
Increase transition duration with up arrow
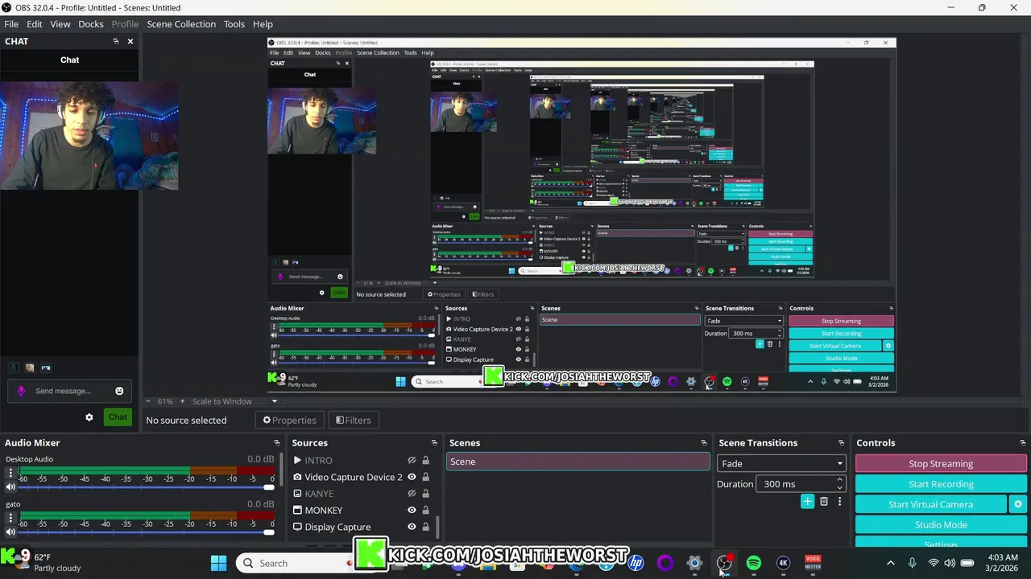(x=839, y=480)
